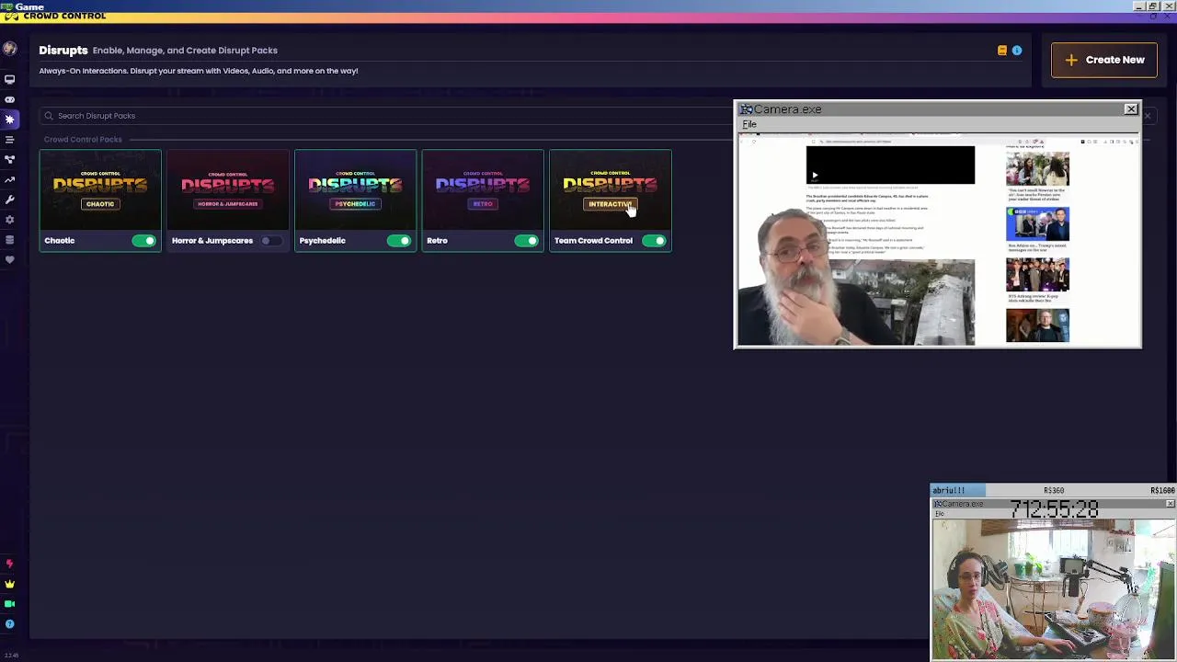Open the connected nodes icon in the sidebar
This screenshot has height=662, width=1177.
click(9, 160)
